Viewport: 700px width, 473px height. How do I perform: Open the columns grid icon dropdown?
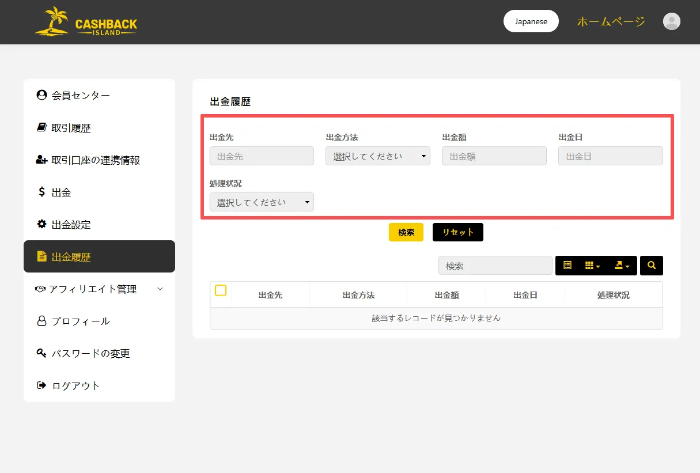click(x=592, y=266)
